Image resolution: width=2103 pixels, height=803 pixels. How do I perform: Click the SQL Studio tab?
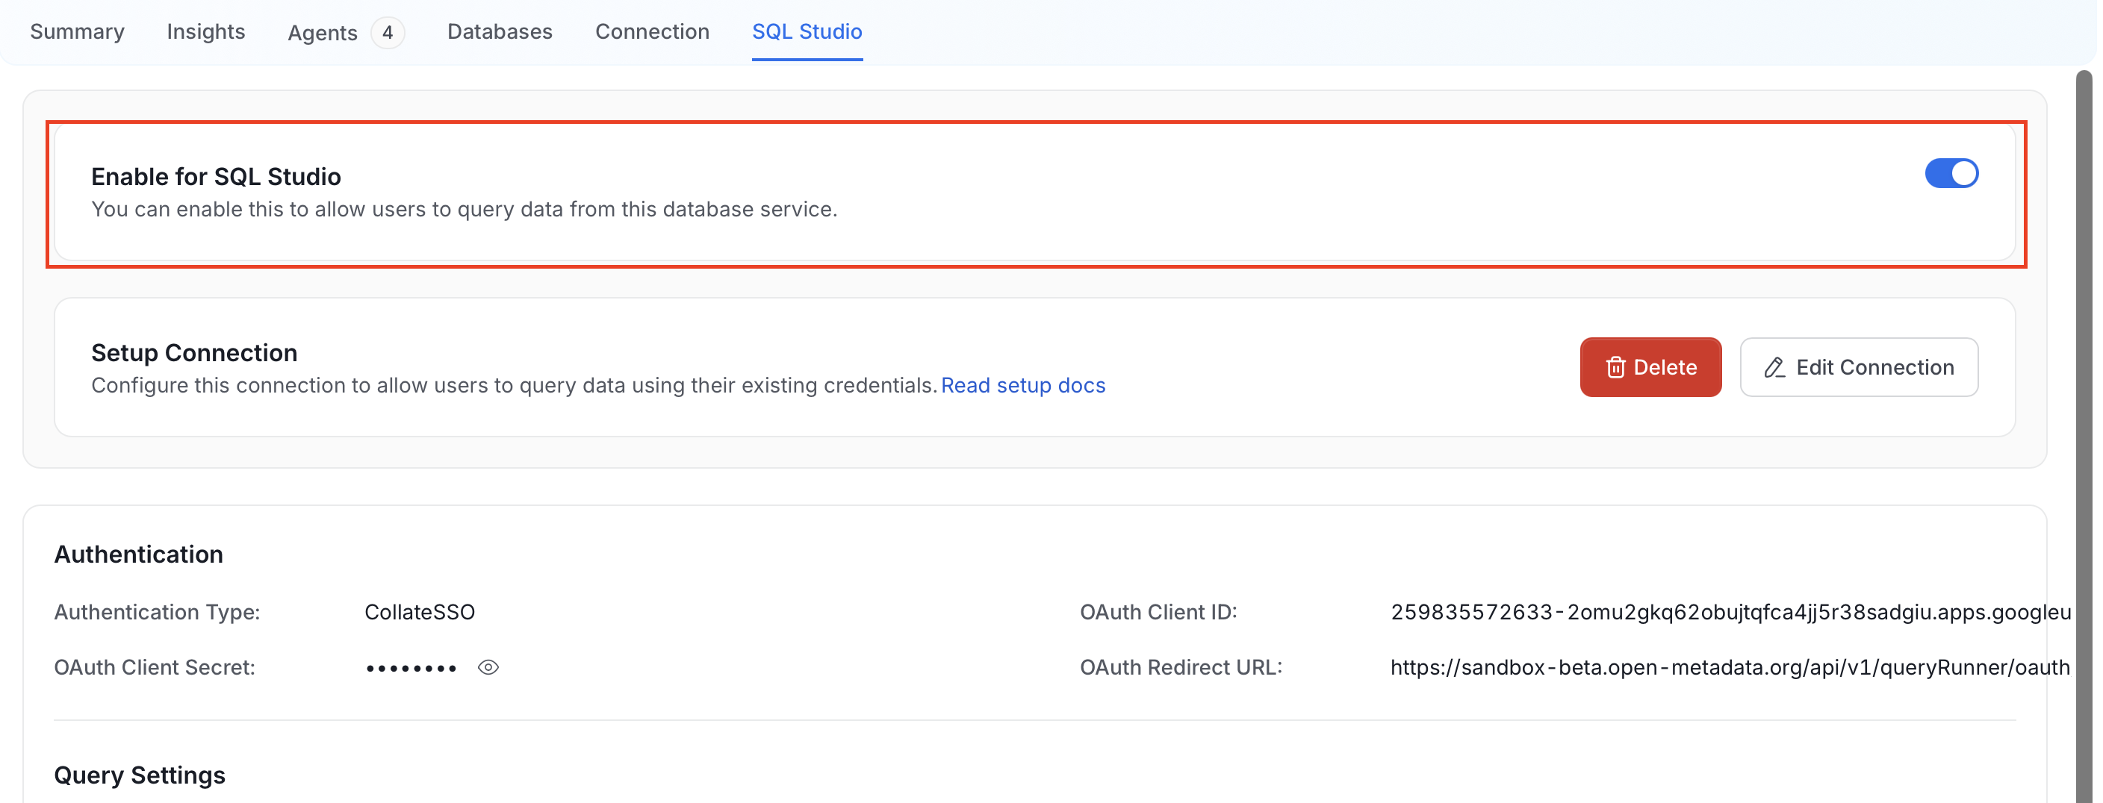click(807, 31)
